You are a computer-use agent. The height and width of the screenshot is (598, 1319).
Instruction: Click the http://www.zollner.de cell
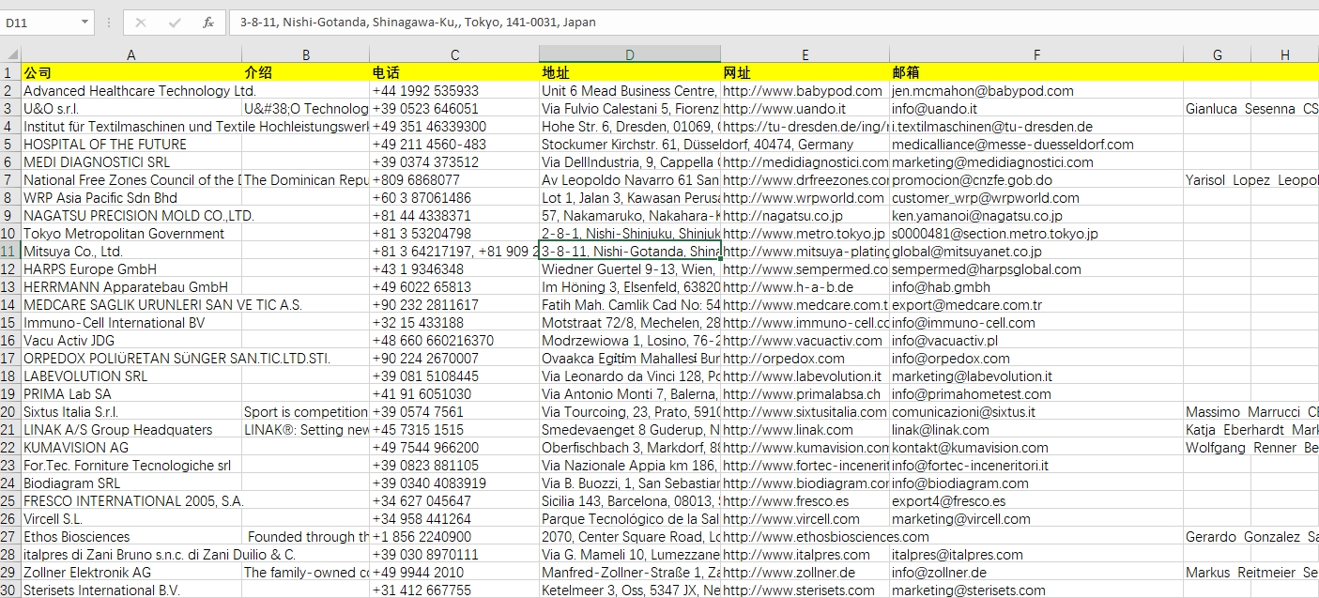tap(805, 572)
